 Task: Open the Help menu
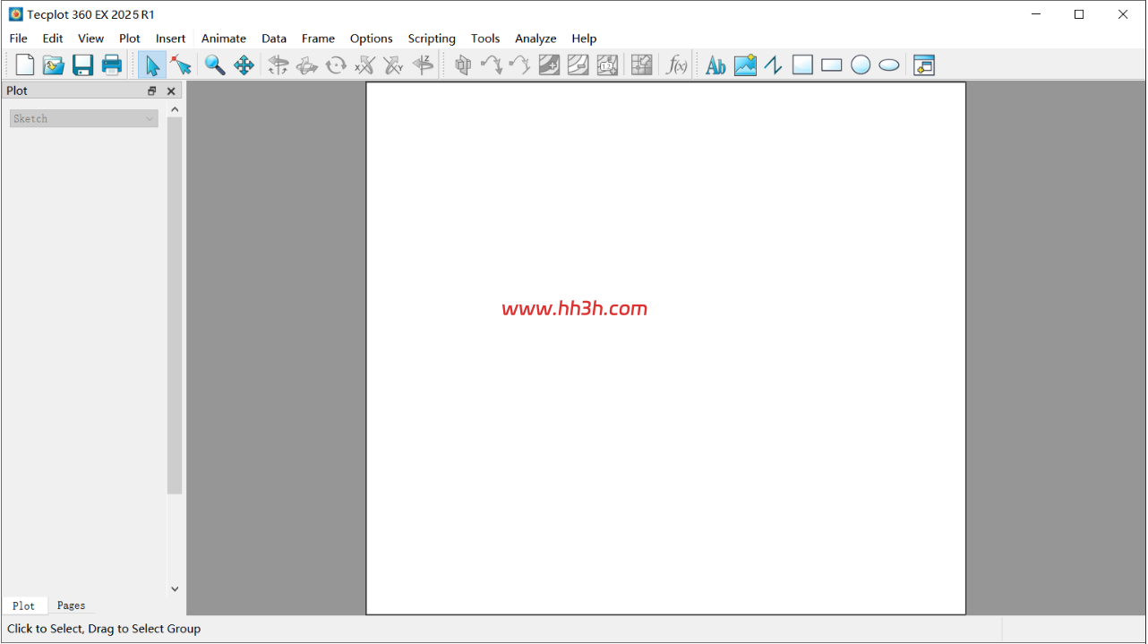pos(584,39)
